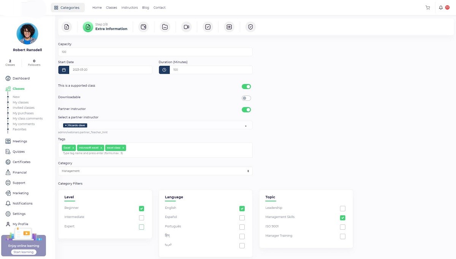Remove the Excel tag with x
Image resolution: width=456 pixels, height=259 pixels.
tap(73, 148)
